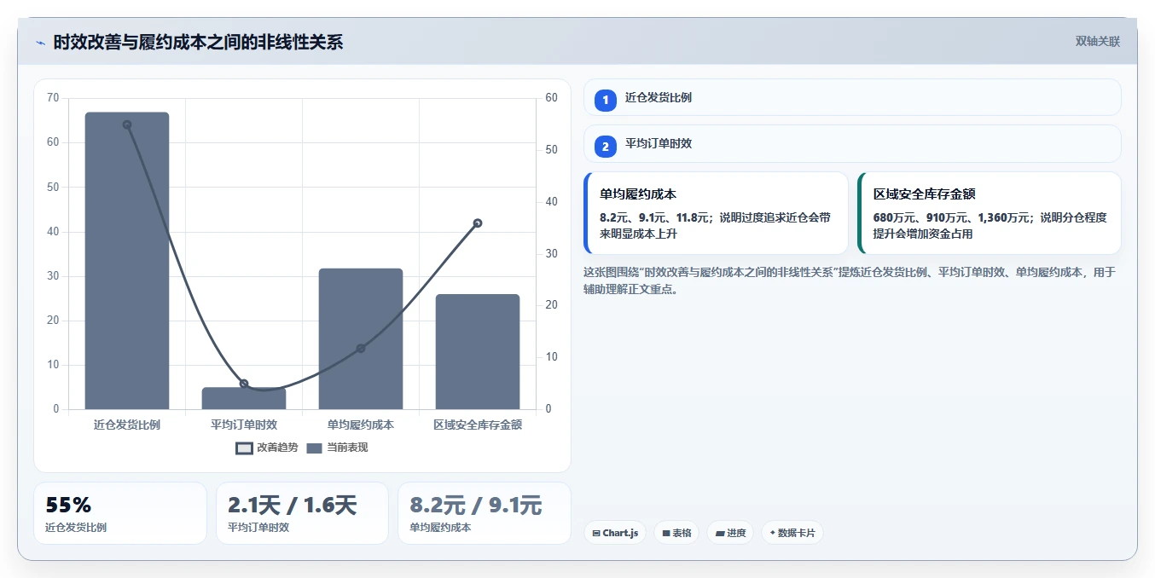Click the right axis value 60
Screen dimensions: 1155x578
tap(551, 98)
